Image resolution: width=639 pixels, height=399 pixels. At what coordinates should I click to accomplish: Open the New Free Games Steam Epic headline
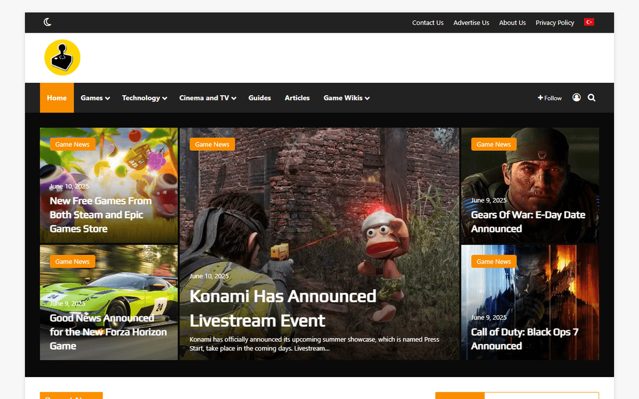(x=101, y=215)
